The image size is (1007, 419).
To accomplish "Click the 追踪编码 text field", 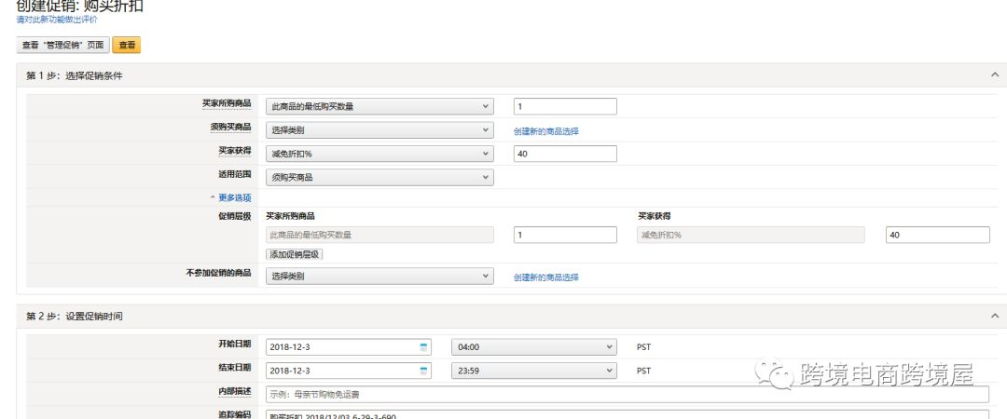I will pos(628,414).
